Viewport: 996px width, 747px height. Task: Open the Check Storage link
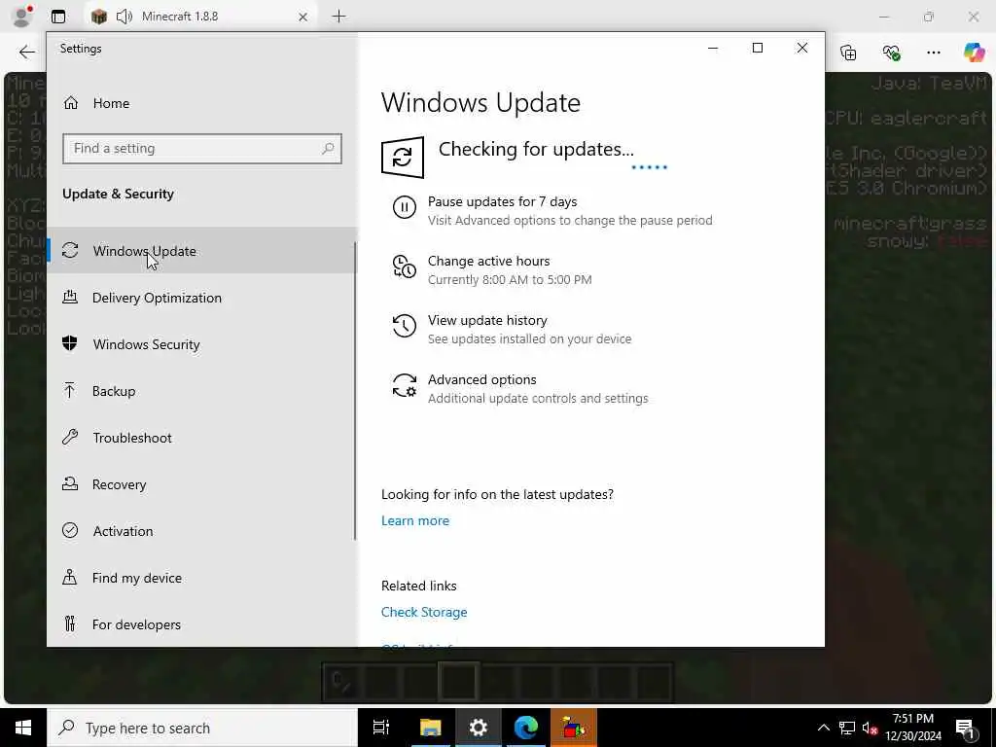point(424,612)
